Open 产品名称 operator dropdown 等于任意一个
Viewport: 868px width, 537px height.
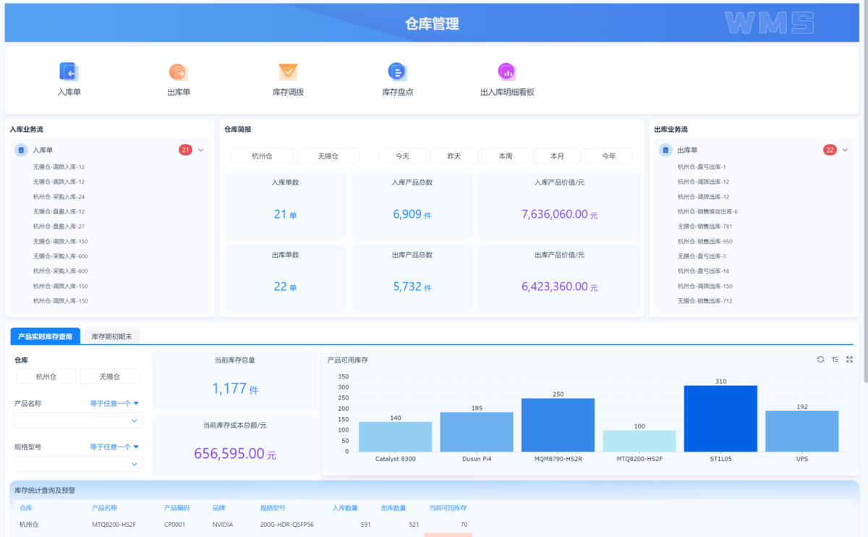pyautogui.click(x=114, y=403)
